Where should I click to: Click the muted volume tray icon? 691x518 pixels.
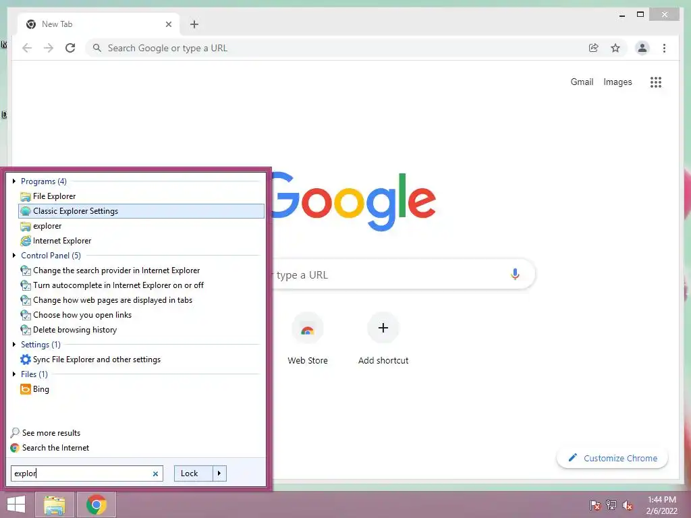pyautogui.click(x=628, y=505)
